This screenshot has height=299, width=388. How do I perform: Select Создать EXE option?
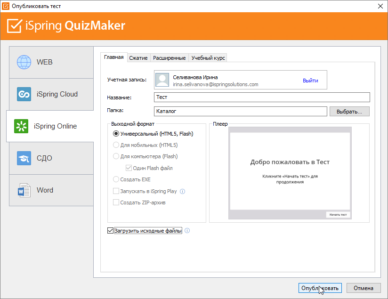pos(116,179)
